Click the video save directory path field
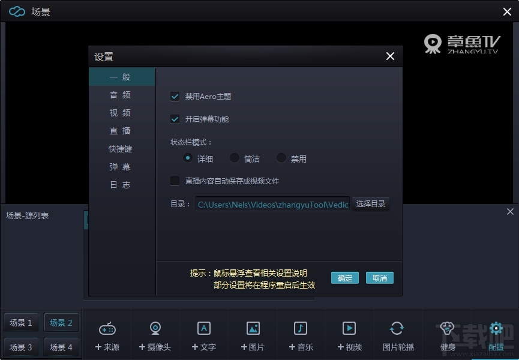This screenshot has width=519, height=360. pyautogui.click(x=272, y=204)
